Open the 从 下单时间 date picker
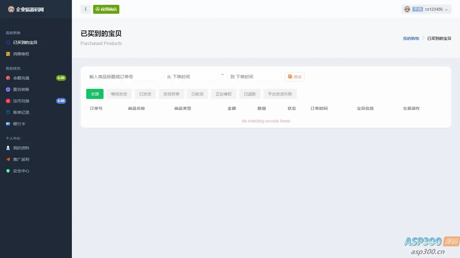This screenshot has height=258, width=460. coord(191,77)
